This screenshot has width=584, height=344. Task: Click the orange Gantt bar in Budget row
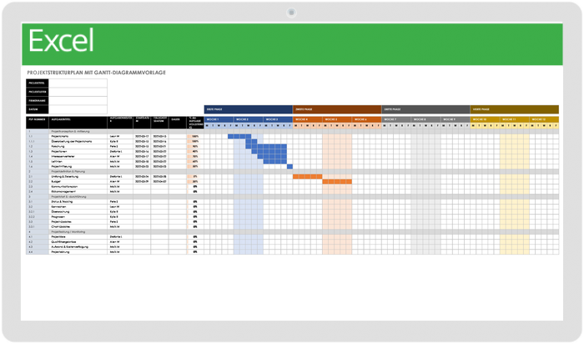coord(337,181)
